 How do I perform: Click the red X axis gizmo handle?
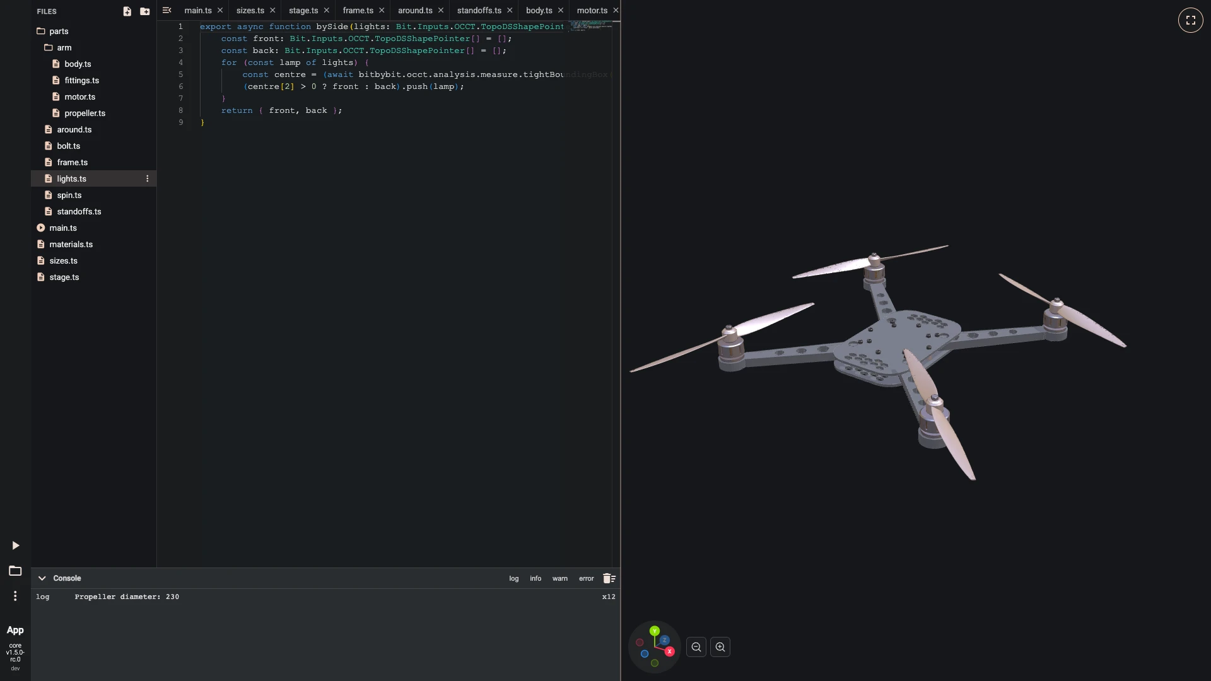point(669,651)
